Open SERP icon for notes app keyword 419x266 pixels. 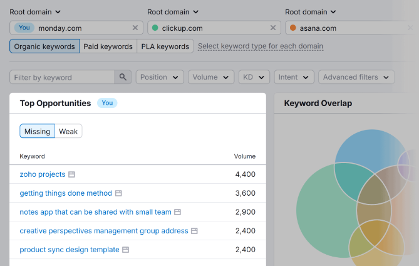coord(178,212)
